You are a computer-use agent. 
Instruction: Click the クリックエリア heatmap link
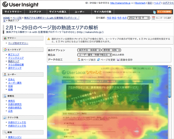[16, 58]
